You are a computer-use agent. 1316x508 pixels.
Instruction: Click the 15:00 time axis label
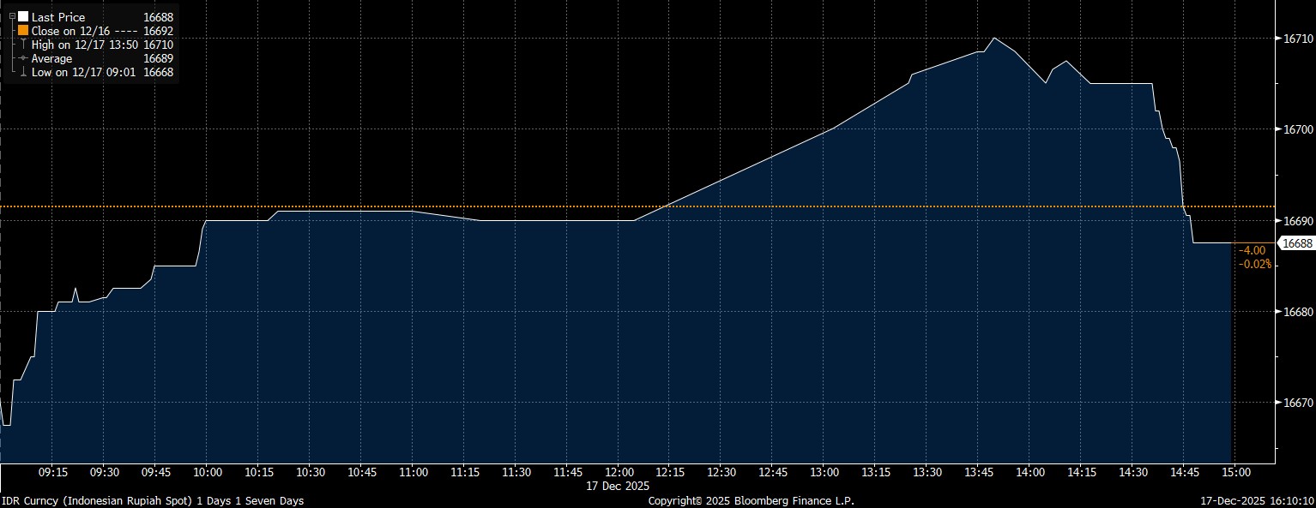[x=1235, y=472]
